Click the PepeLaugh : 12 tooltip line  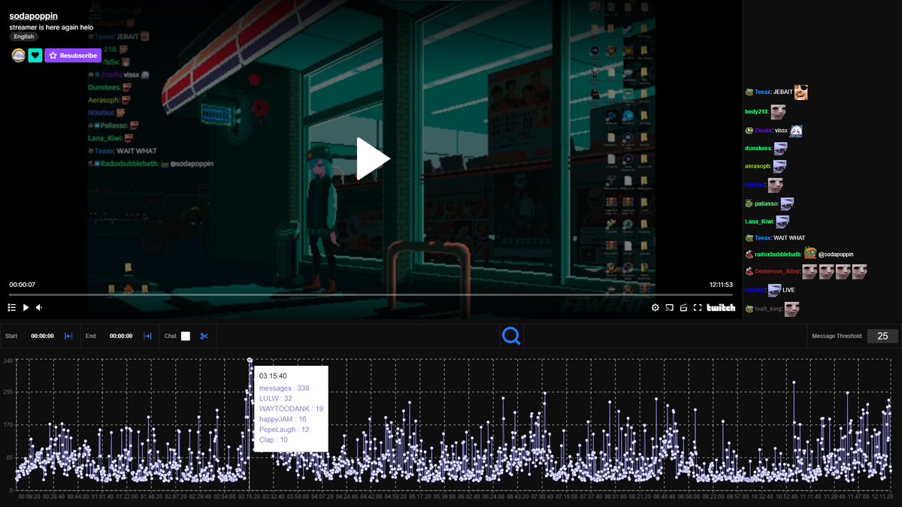click(x=284, y=430)
